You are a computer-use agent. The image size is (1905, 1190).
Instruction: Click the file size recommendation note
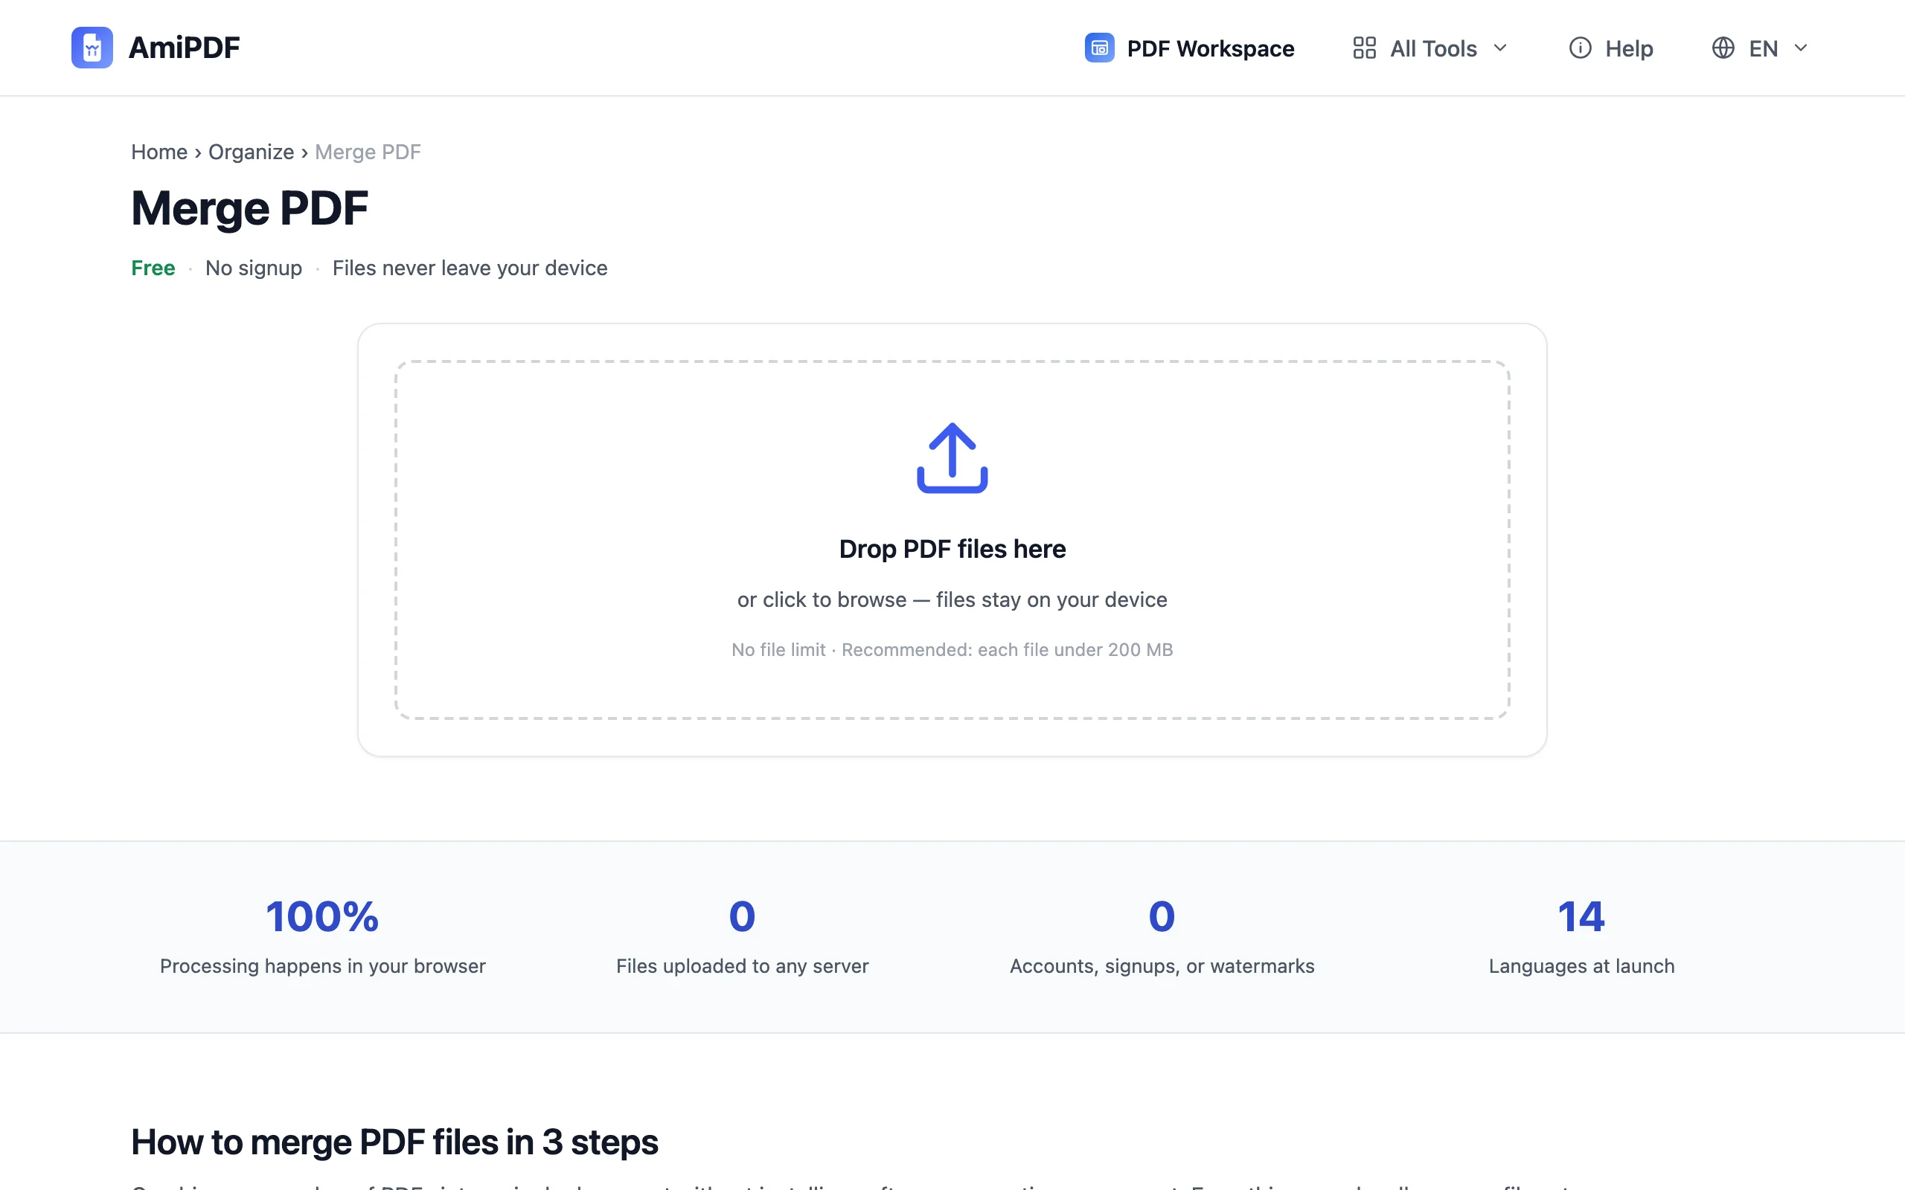pyautogui.click(x=952, y=650)
